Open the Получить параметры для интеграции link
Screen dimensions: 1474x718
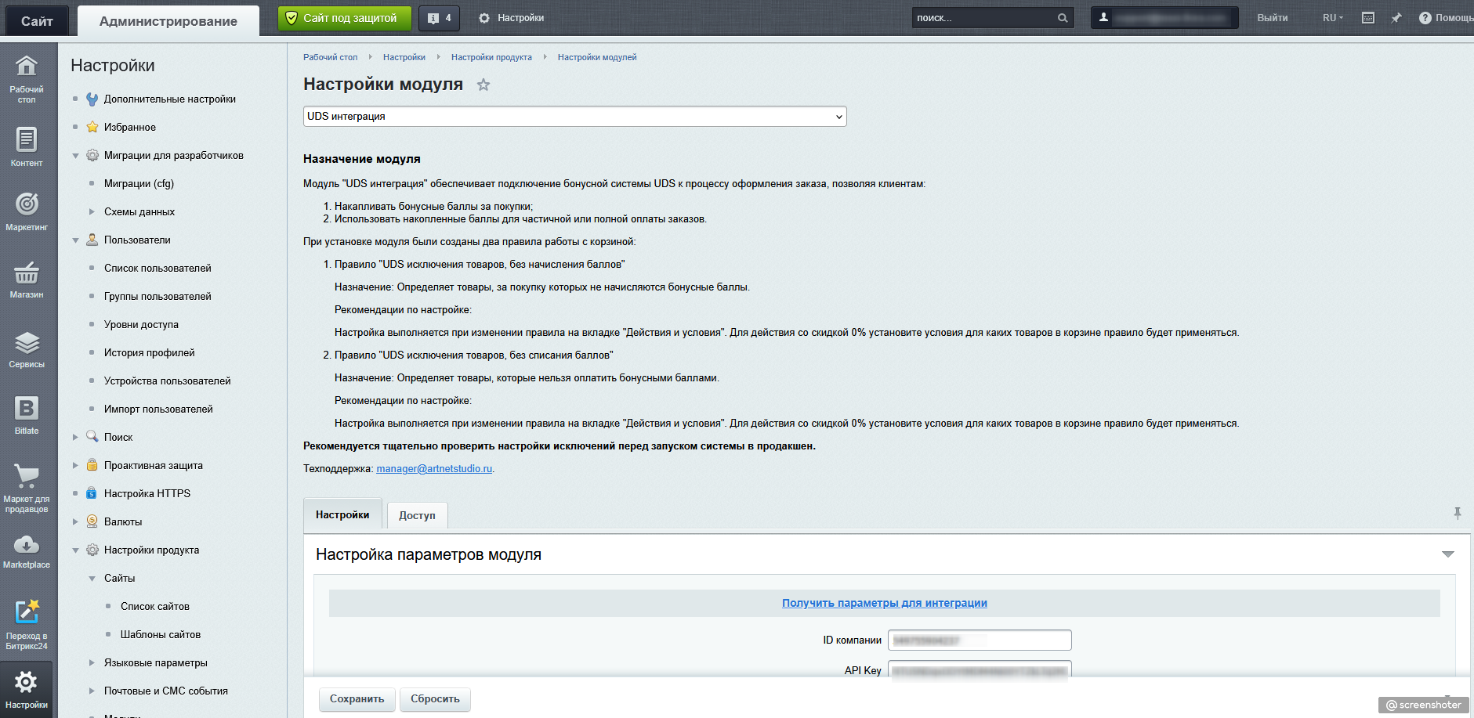point(884,603)
